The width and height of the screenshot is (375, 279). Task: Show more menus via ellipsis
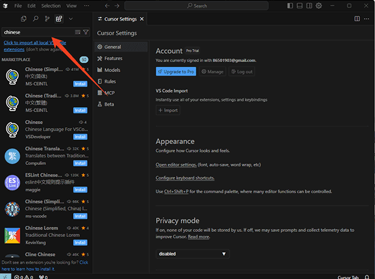point(87,6)
